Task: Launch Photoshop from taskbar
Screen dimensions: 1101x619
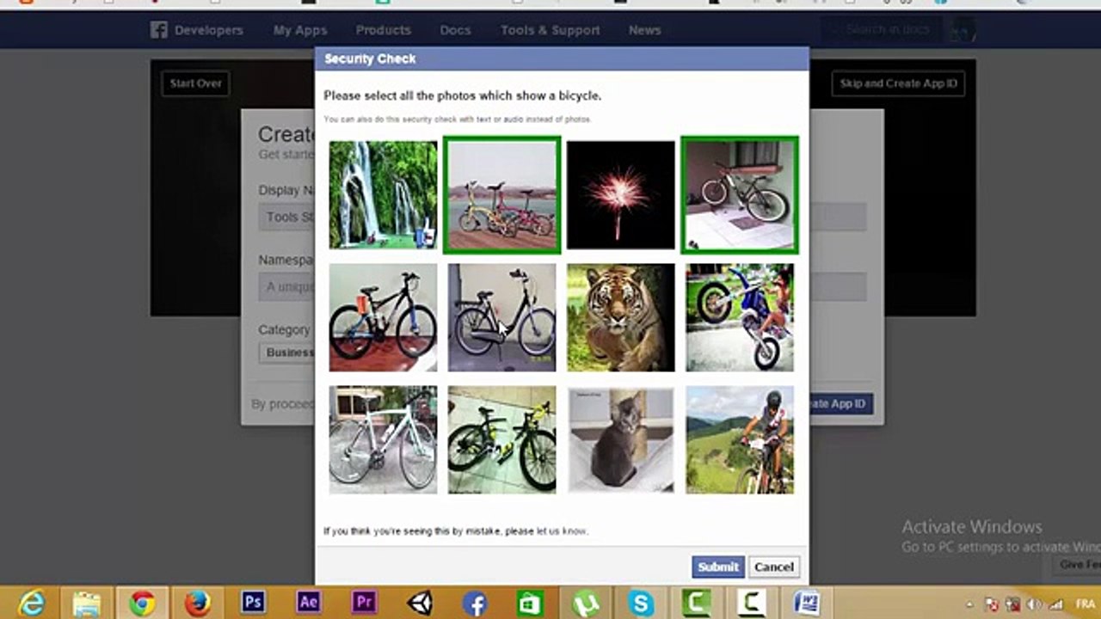Action: pyautogui.click(x=253, y=604)
